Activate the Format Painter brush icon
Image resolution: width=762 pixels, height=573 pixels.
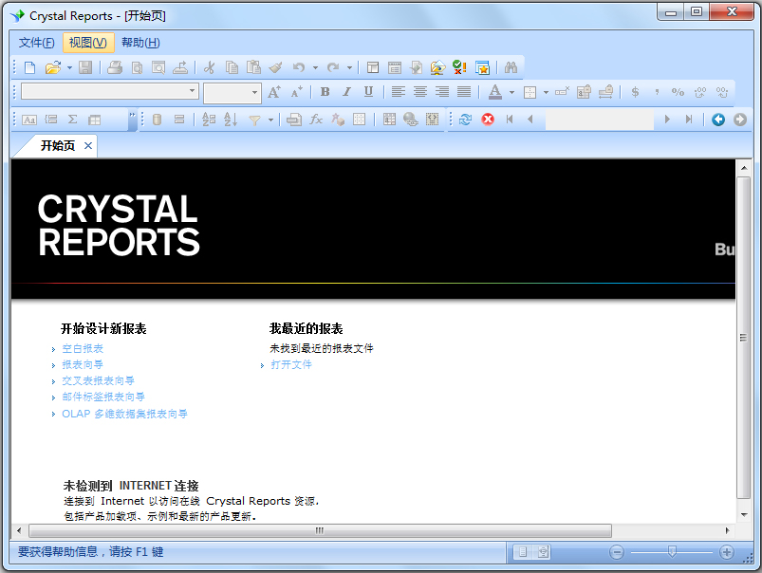[x=276, y=67]
